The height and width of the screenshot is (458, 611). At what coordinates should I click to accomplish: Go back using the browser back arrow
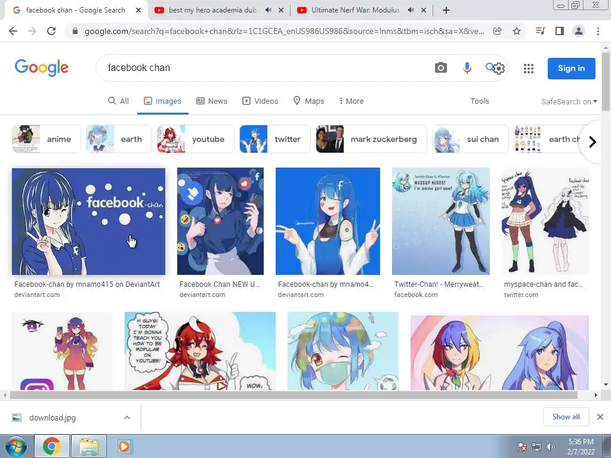13,31
